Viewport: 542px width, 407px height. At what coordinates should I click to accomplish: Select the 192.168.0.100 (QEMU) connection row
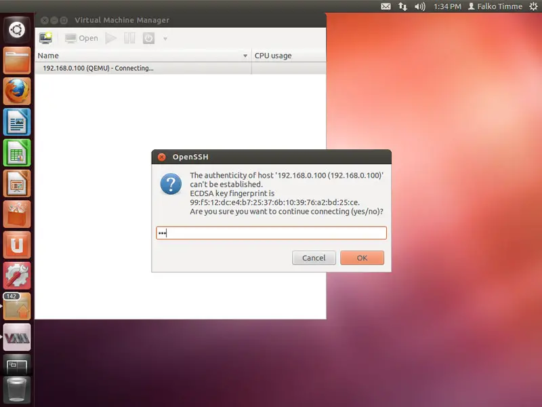coord(180,69)
